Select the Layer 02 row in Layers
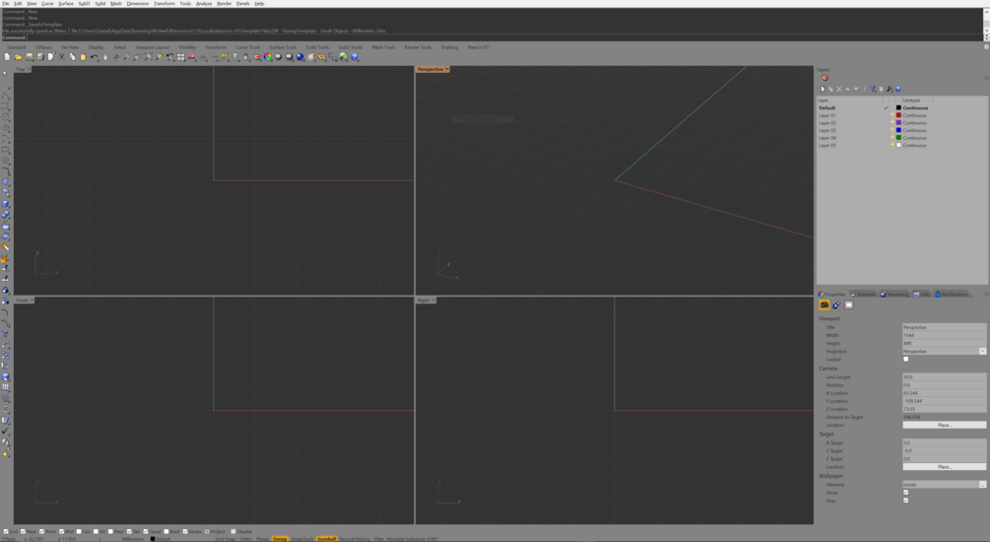The height and width of the screenshot is (542, 990). [x=875, y=123]
